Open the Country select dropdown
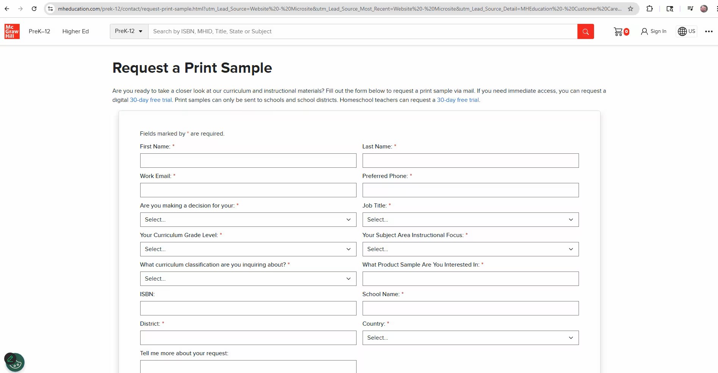The width and height of the screenshot is (718, 373). [x=470, y=338]
